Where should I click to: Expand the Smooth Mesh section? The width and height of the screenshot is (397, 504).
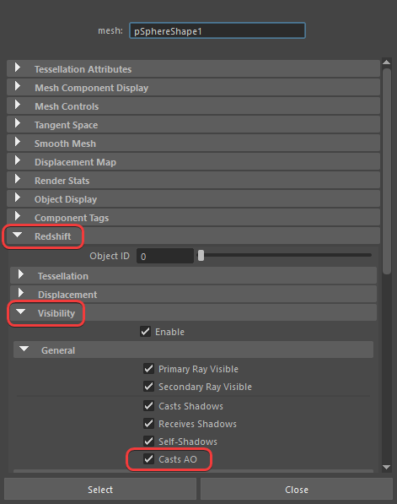(18, 143)
